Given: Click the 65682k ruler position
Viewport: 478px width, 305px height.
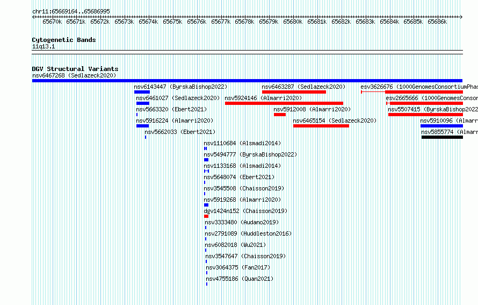Looking at the screenshot, I should coord(341,22).
